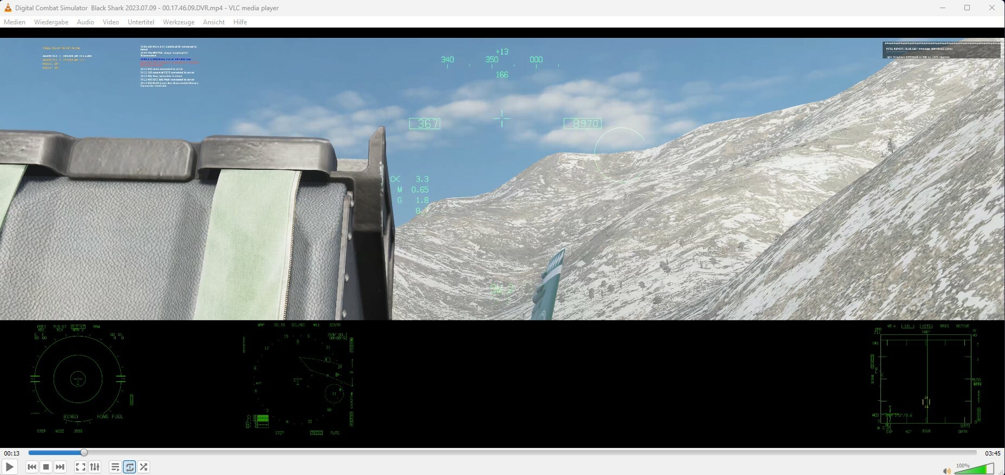This screenshot has width=1005, height=475.
Task: Click the seek bar near the middle
Action: tap(502, 452)
